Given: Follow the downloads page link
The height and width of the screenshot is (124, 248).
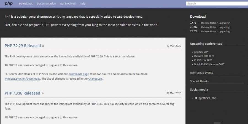Looking at the screenshot, I should click(x=79, y=74).
